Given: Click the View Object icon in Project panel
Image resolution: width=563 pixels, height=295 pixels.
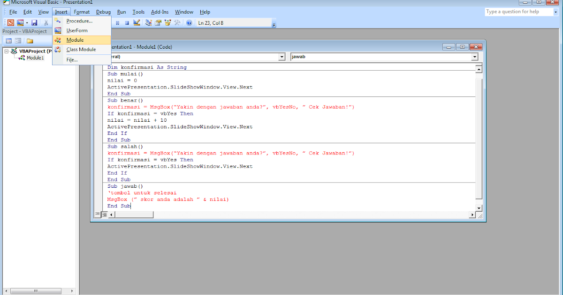Looking at the screenshot, I should tap(18, 41).
